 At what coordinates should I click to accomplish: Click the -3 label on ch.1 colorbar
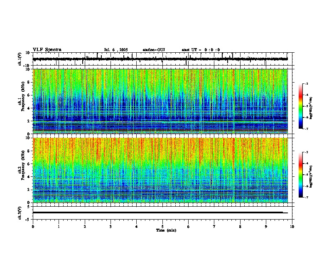306,84
